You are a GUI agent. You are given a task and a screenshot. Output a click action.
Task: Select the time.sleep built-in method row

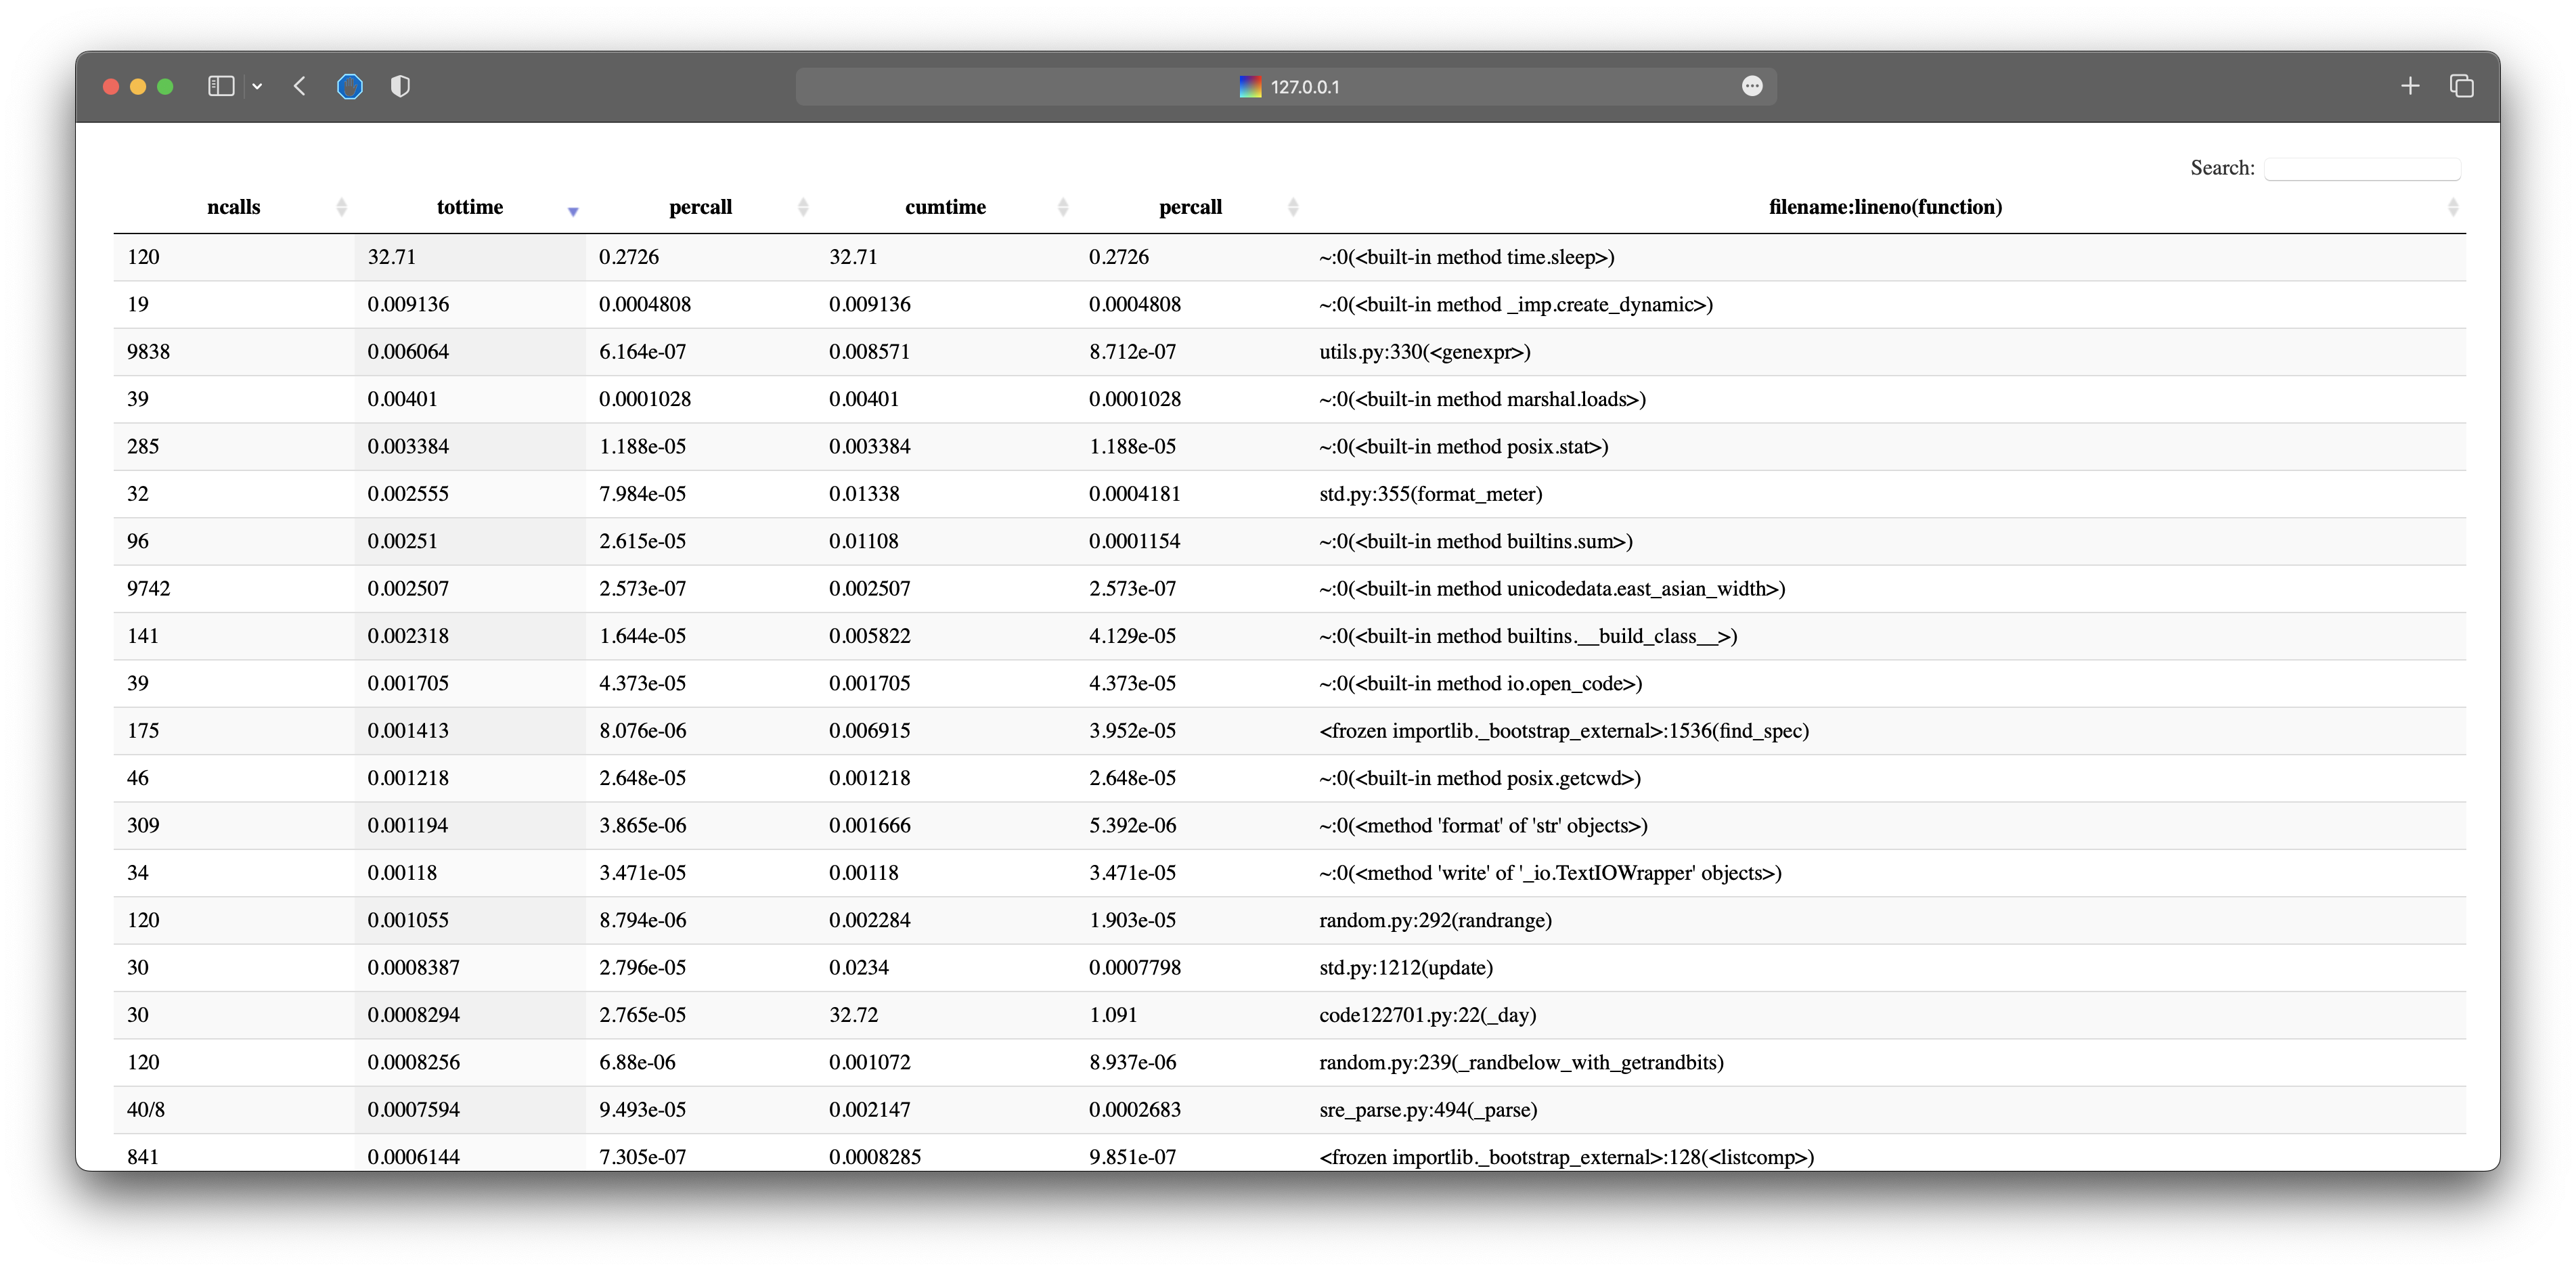tap(1466, 257)
